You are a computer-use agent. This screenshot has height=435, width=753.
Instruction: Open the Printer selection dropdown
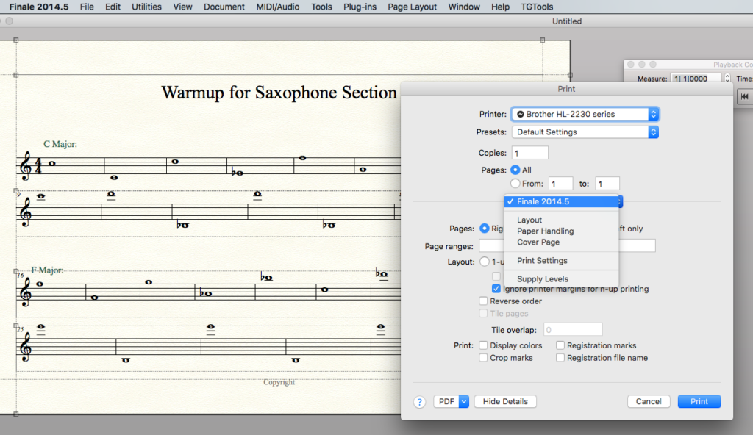coord(585,114)
